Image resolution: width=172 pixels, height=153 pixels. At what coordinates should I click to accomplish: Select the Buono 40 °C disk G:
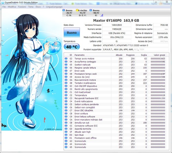click(x=96, y=13)
